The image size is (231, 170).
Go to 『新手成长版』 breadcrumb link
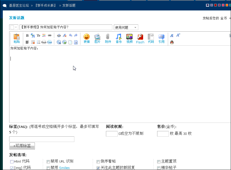click(46, 5)
